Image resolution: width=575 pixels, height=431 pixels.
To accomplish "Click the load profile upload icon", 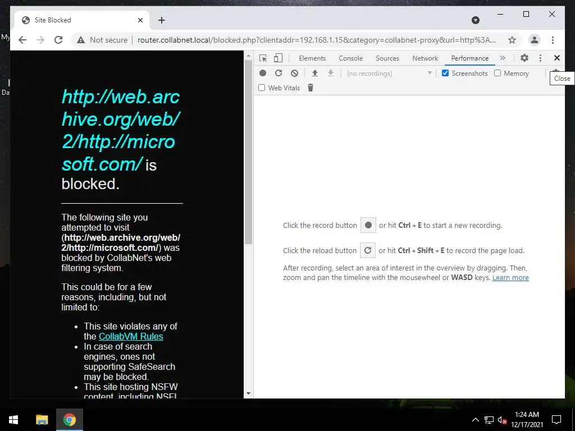I will click(x=314, y=73).
